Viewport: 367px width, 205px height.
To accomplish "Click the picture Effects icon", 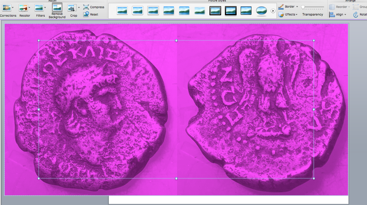I will click(x=281, y=14).
